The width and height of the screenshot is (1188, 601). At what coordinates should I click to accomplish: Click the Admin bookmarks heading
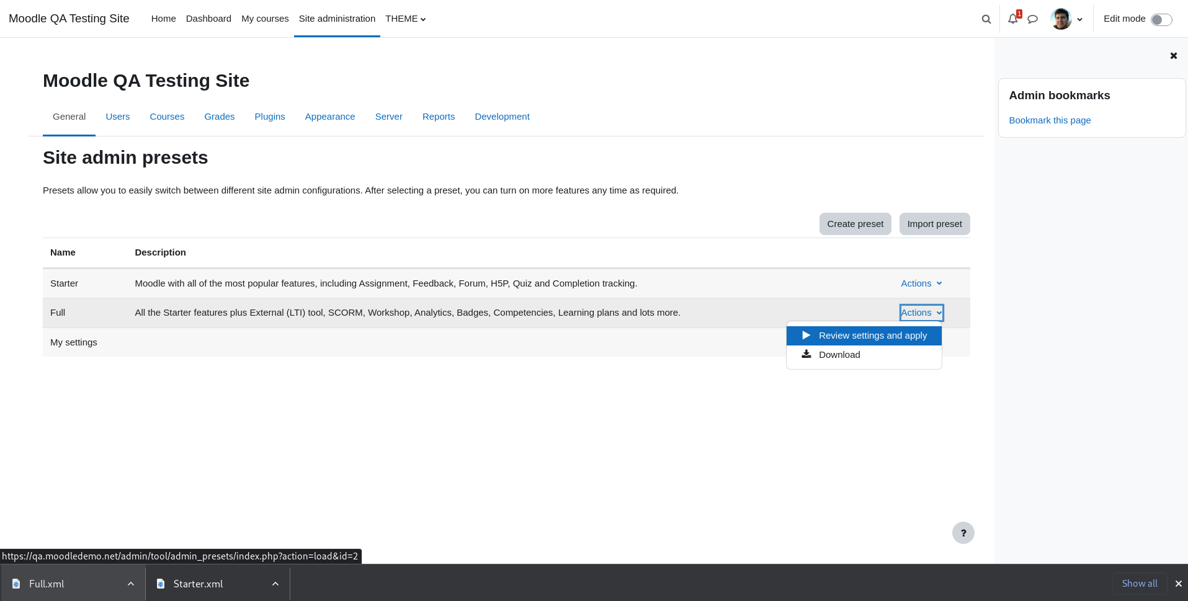(1060, 96)
